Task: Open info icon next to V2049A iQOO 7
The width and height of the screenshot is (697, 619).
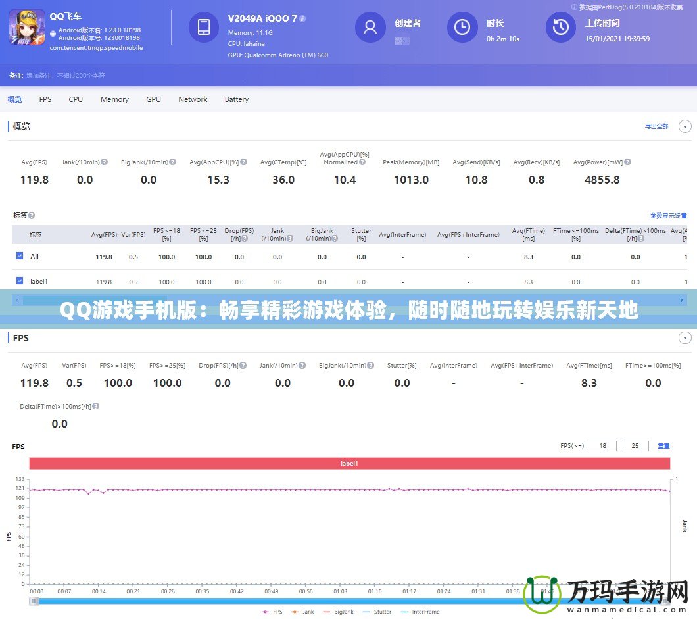Action: [x=302, y=18]
